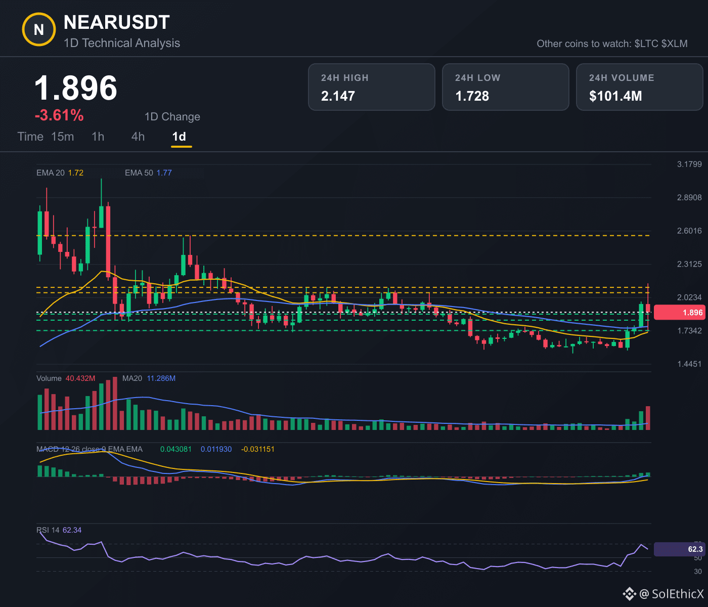This screenshot has height=607, width=708.
Task: Select the 1d timeframe tab
Action: click(x=179, y=137)
